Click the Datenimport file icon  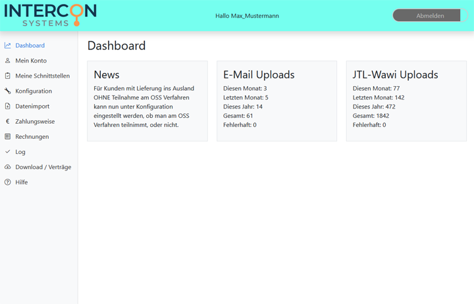point(8,106)
